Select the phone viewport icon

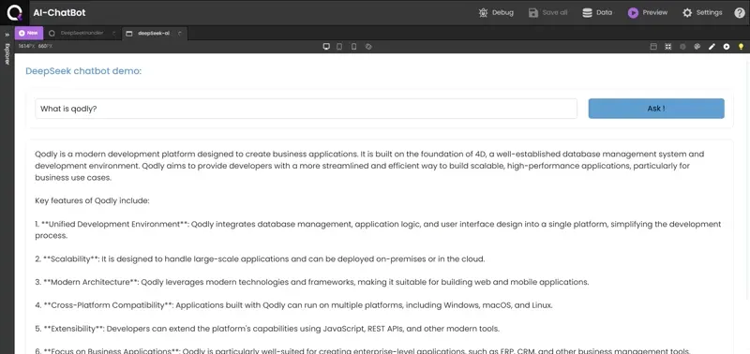point(354,46)
